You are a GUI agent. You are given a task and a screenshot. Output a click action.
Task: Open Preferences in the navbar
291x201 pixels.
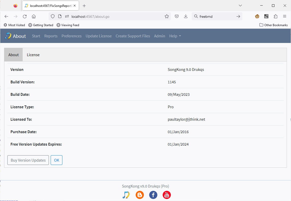coord(72,36)
